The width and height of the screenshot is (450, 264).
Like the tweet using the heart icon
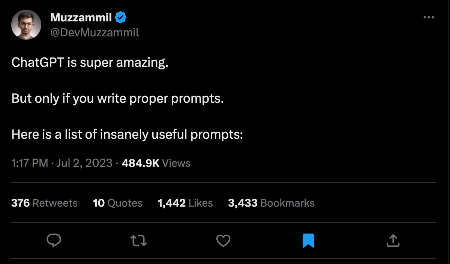click(223, 241)
